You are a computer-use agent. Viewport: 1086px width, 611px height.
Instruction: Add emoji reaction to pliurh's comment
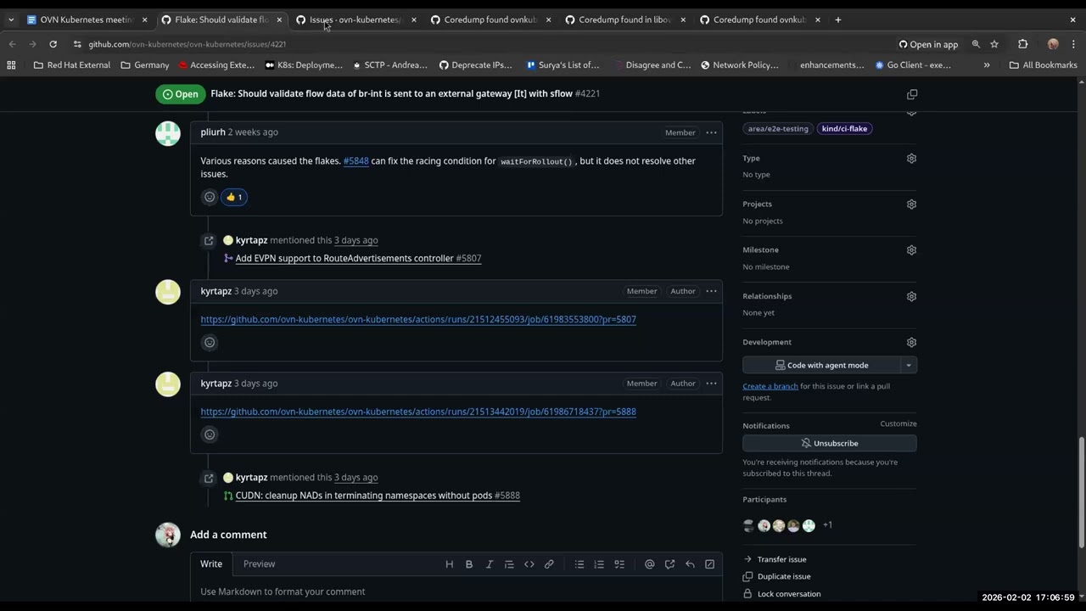click(210, 197)
